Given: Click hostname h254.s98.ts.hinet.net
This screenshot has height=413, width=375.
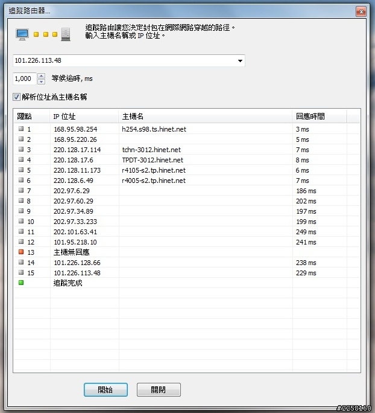Looking at the screenshot, I should (x=154, y=129).
